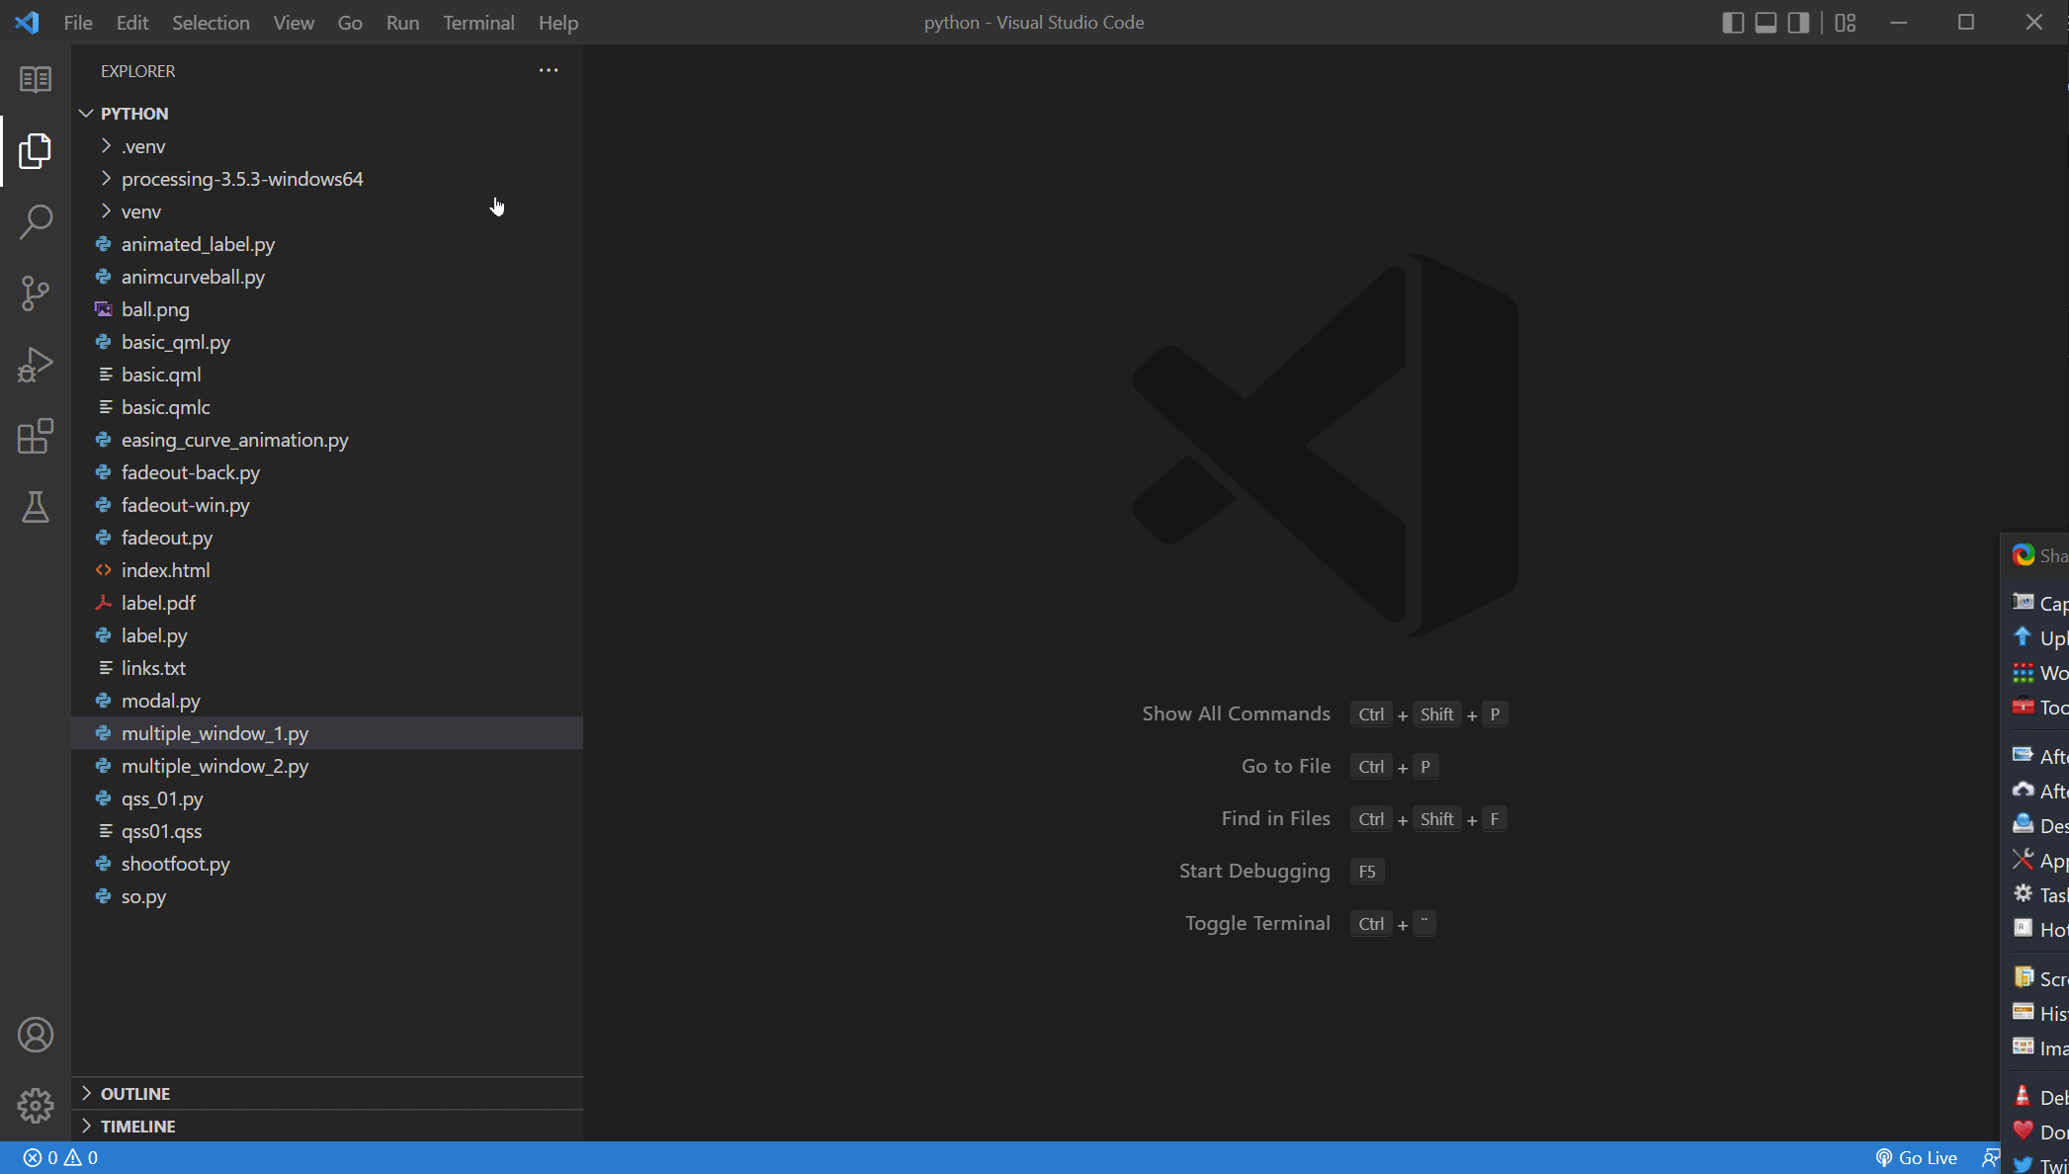Select multiple_window_1.py in explorer
2069x1174 pixels.
[x=215, y=733]
